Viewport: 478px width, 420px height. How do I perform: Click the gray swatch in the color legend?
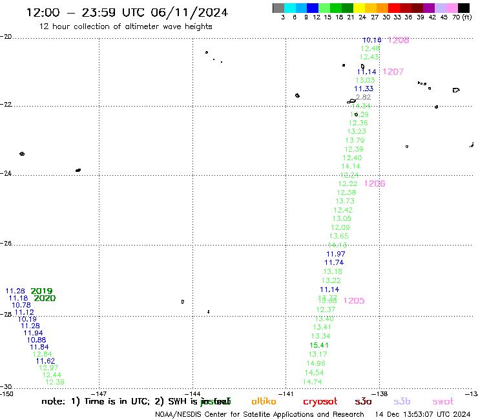(278, 8)
